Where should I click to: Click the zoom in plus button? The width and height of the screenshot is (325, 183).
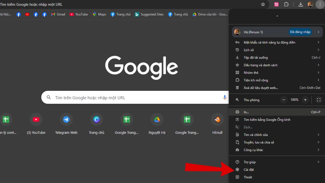tap(305, 100)
